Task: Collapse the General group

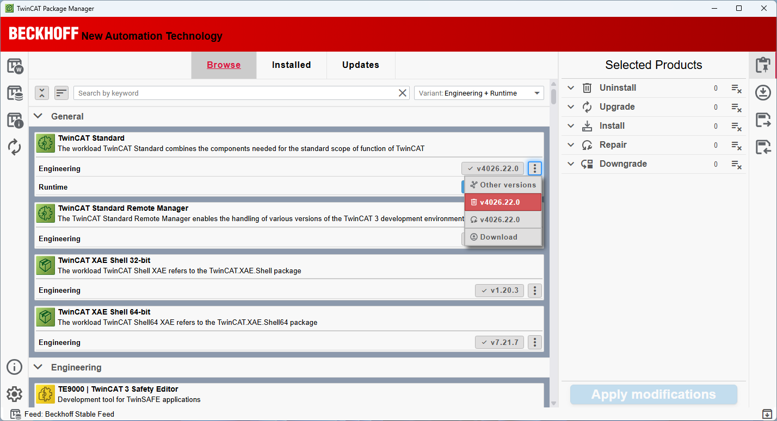Action: point(38,116)
